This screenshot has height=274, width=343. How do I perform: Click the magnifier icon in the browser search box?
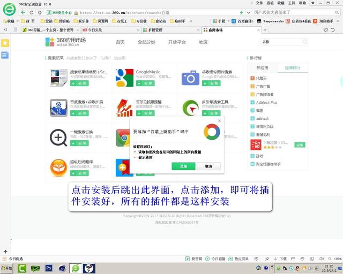click(x=337, y=12)
